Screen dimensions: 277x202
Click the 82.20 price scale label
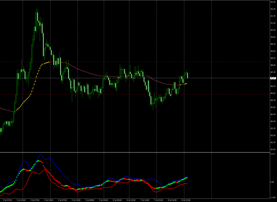(273, 150)
